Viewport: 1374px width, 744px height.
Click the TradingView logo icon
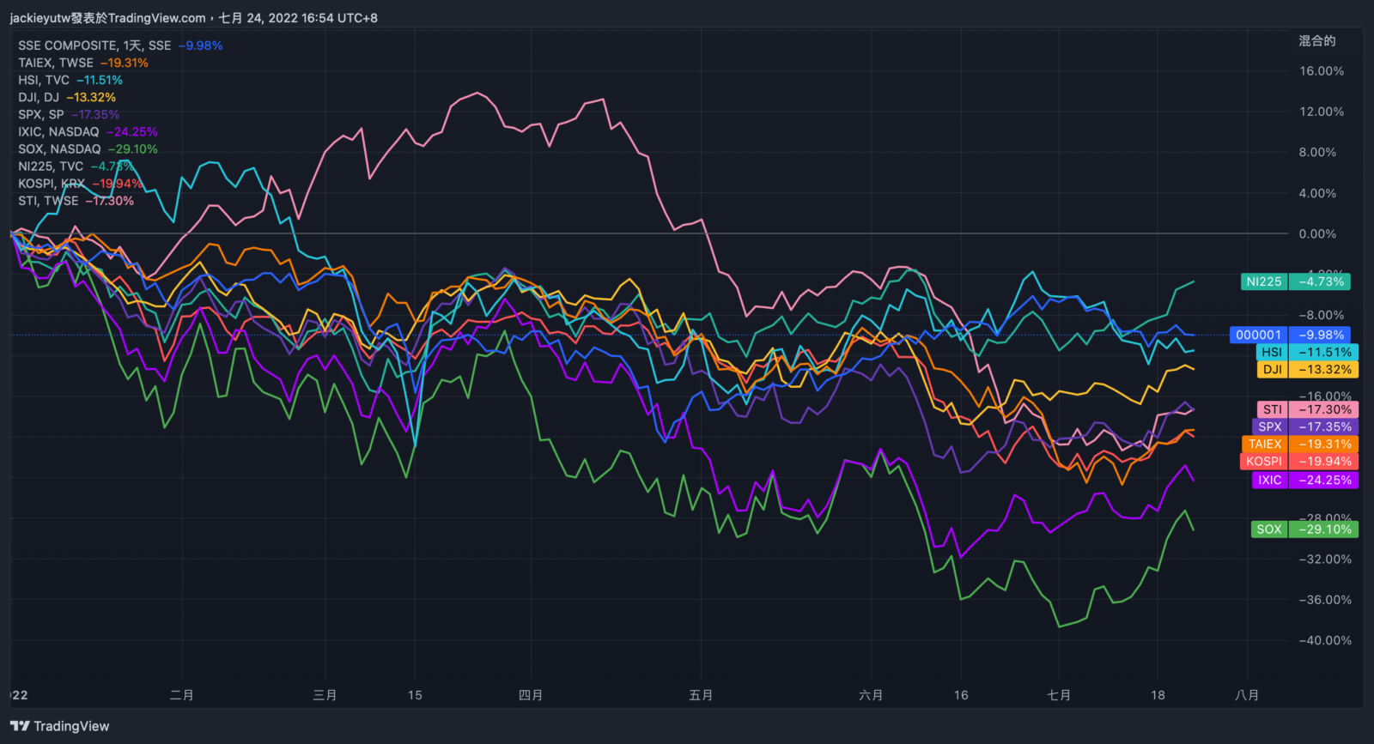click(19, 726)
